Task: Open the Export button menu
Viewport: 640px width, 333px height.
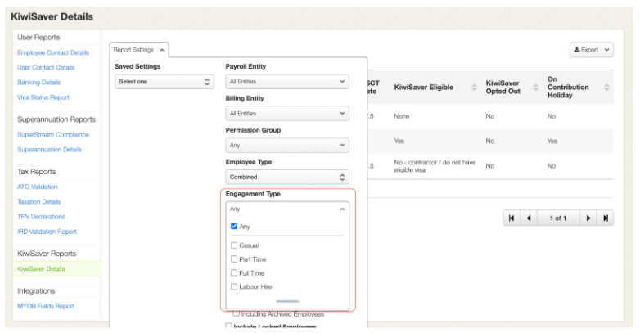Action: click(592, 51)
